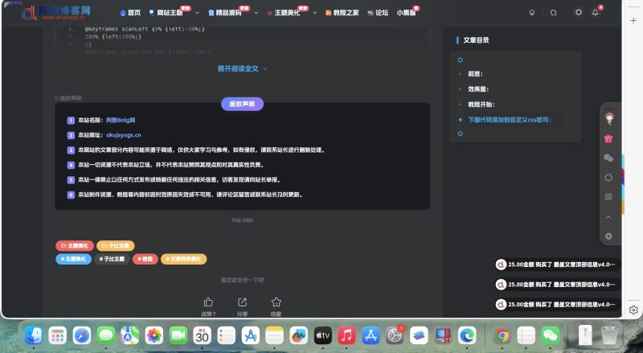Click the second purchase notification popup
This screenshot has height=353, width=643.
point(557,285)
